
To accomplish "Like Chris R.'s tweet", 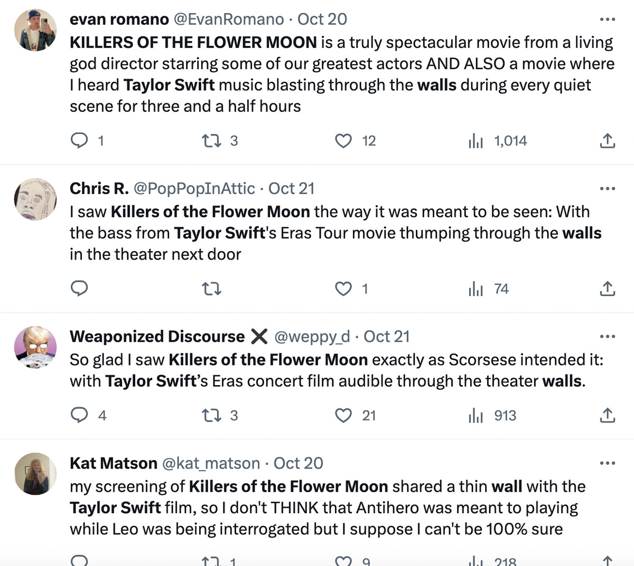I will click(343, 289).
